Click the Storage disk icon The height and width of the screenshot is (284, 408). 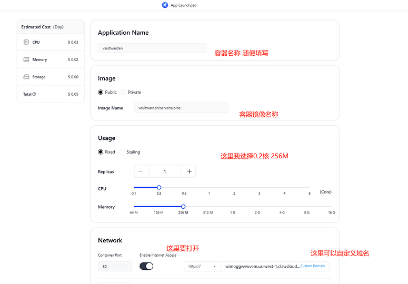pos(26,77)
